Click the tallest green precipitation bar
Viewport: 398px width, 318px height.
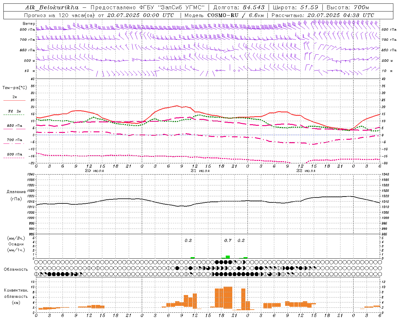tap(228, 257)
